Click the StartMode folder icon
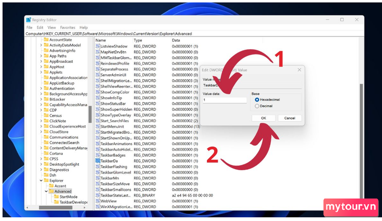382x221 pixels. tap(56, 196)
